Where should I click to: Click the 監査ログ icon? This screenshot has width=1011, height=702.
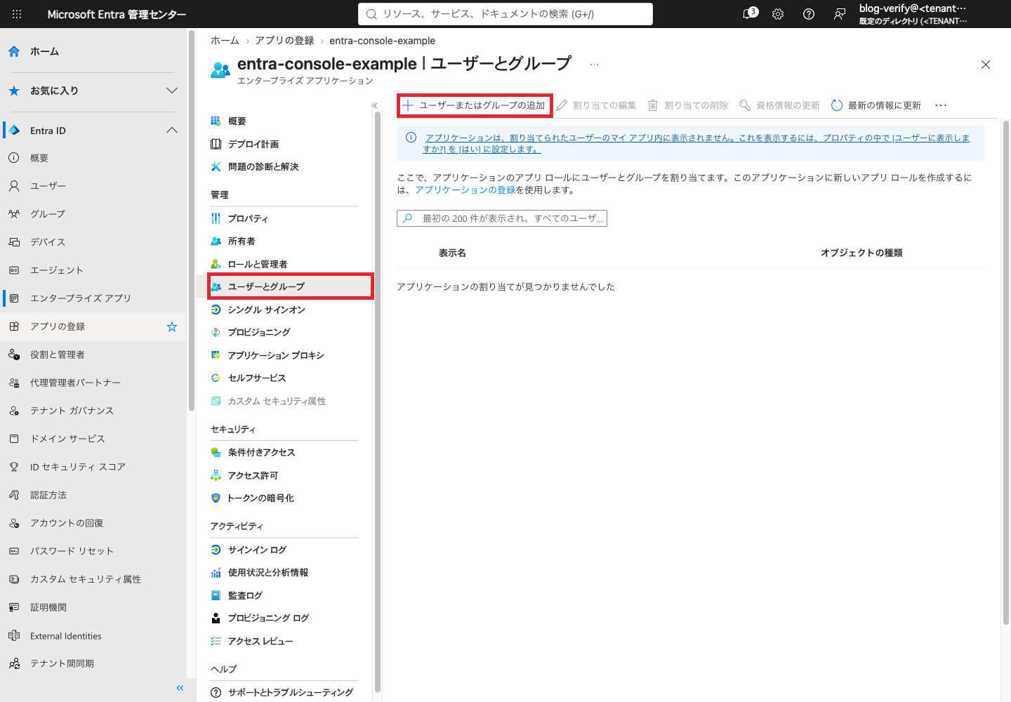[216, 595]
